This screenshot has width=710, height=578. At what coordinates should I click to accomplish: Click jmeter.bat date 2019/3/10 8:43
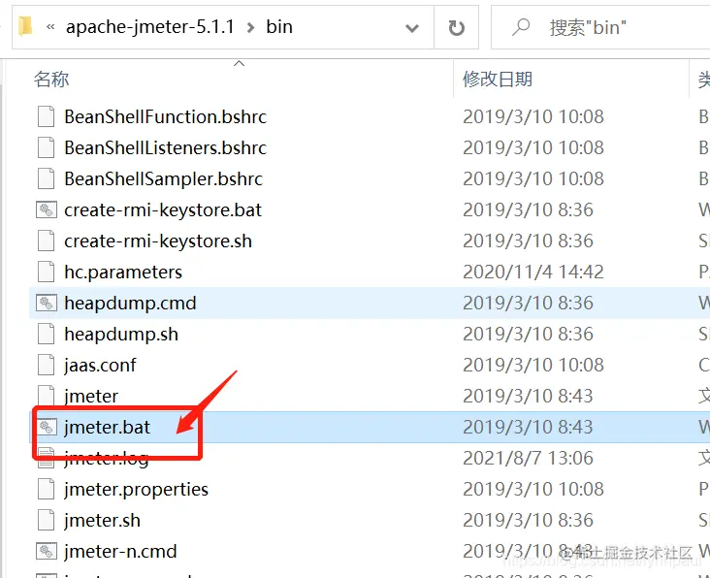(528, 427)
